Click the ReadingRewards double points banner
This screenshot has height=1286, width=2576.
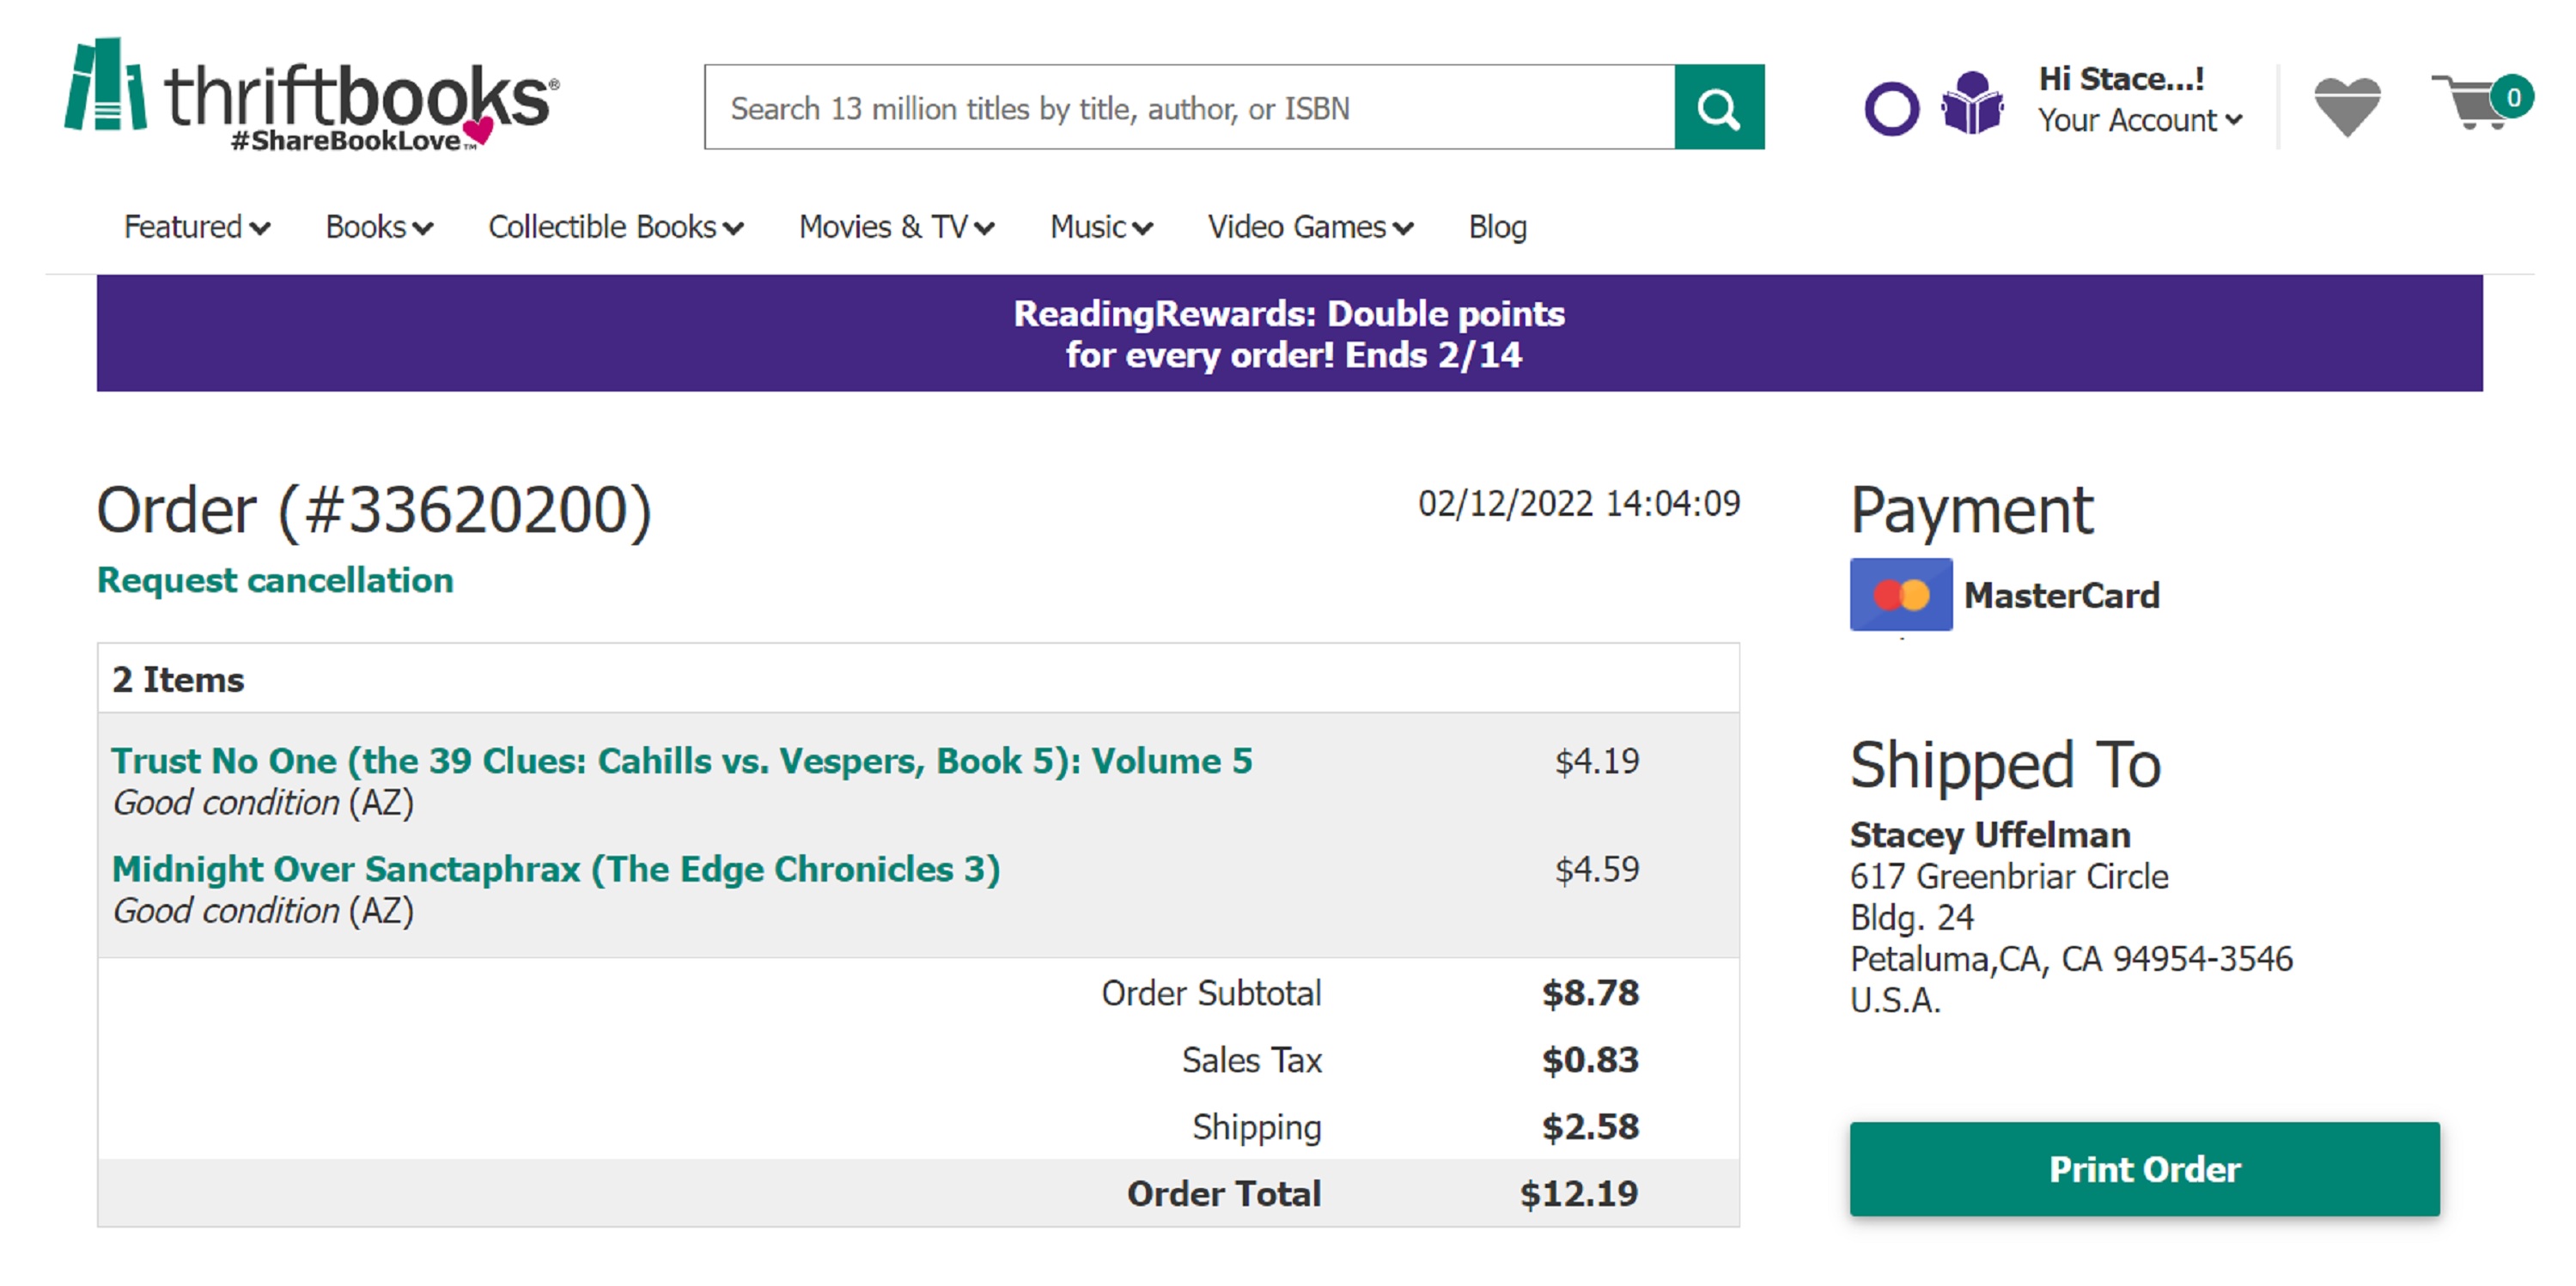point(1289,334)
